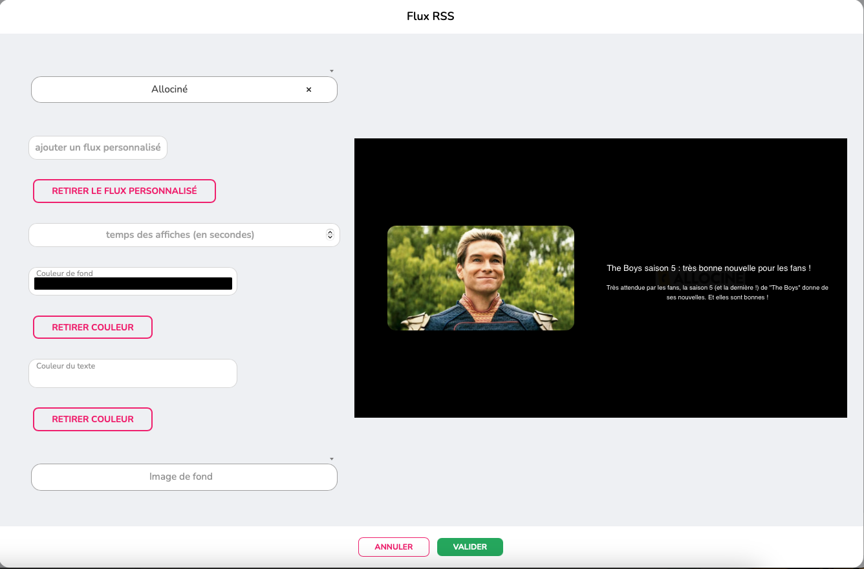Open the 'Couleur du texte' color picker
This screenshot has height=569, width=864.
[133, 373]
